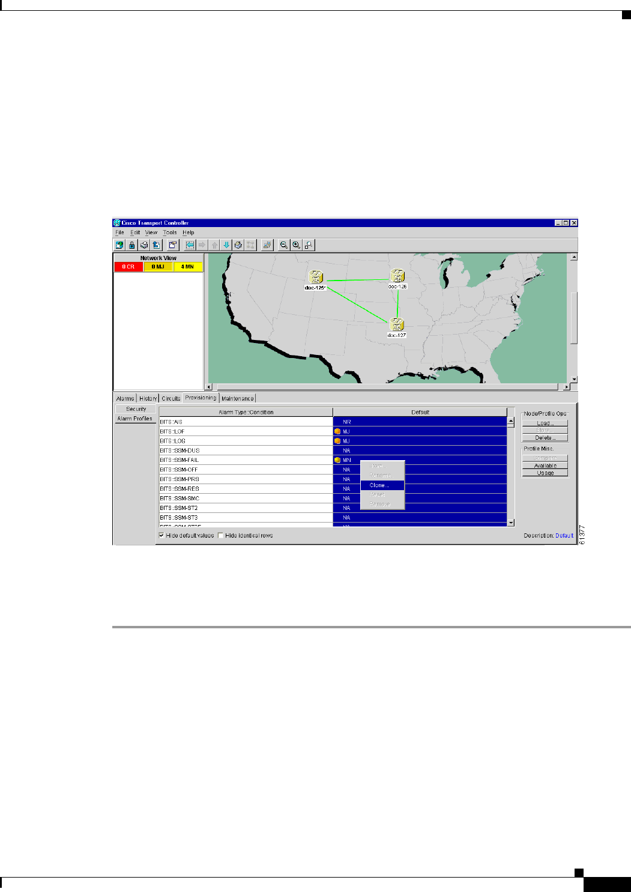The width and height of the screenshot is (631, 892).
Task: Click the zoom out magnifier icon
Action: coord(284,245)
